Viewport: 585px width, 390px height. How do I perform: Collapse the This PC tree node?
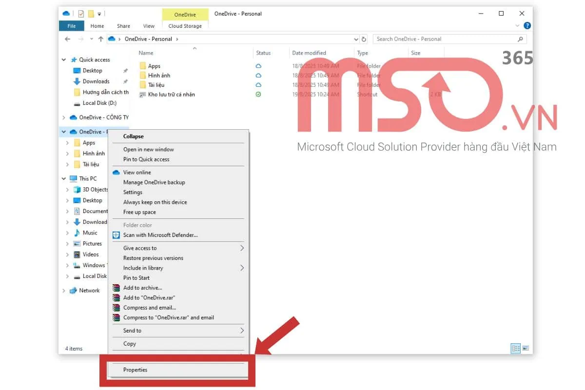point(64,178)
